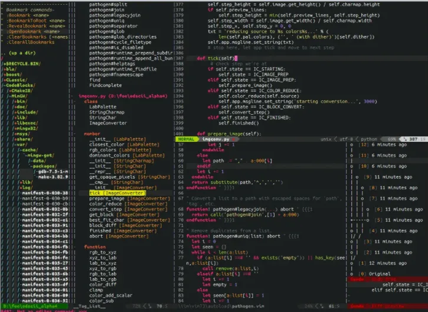
Task: Expand the $RECYCLE.BIN folder in file tree
Action: coord(22,64)
